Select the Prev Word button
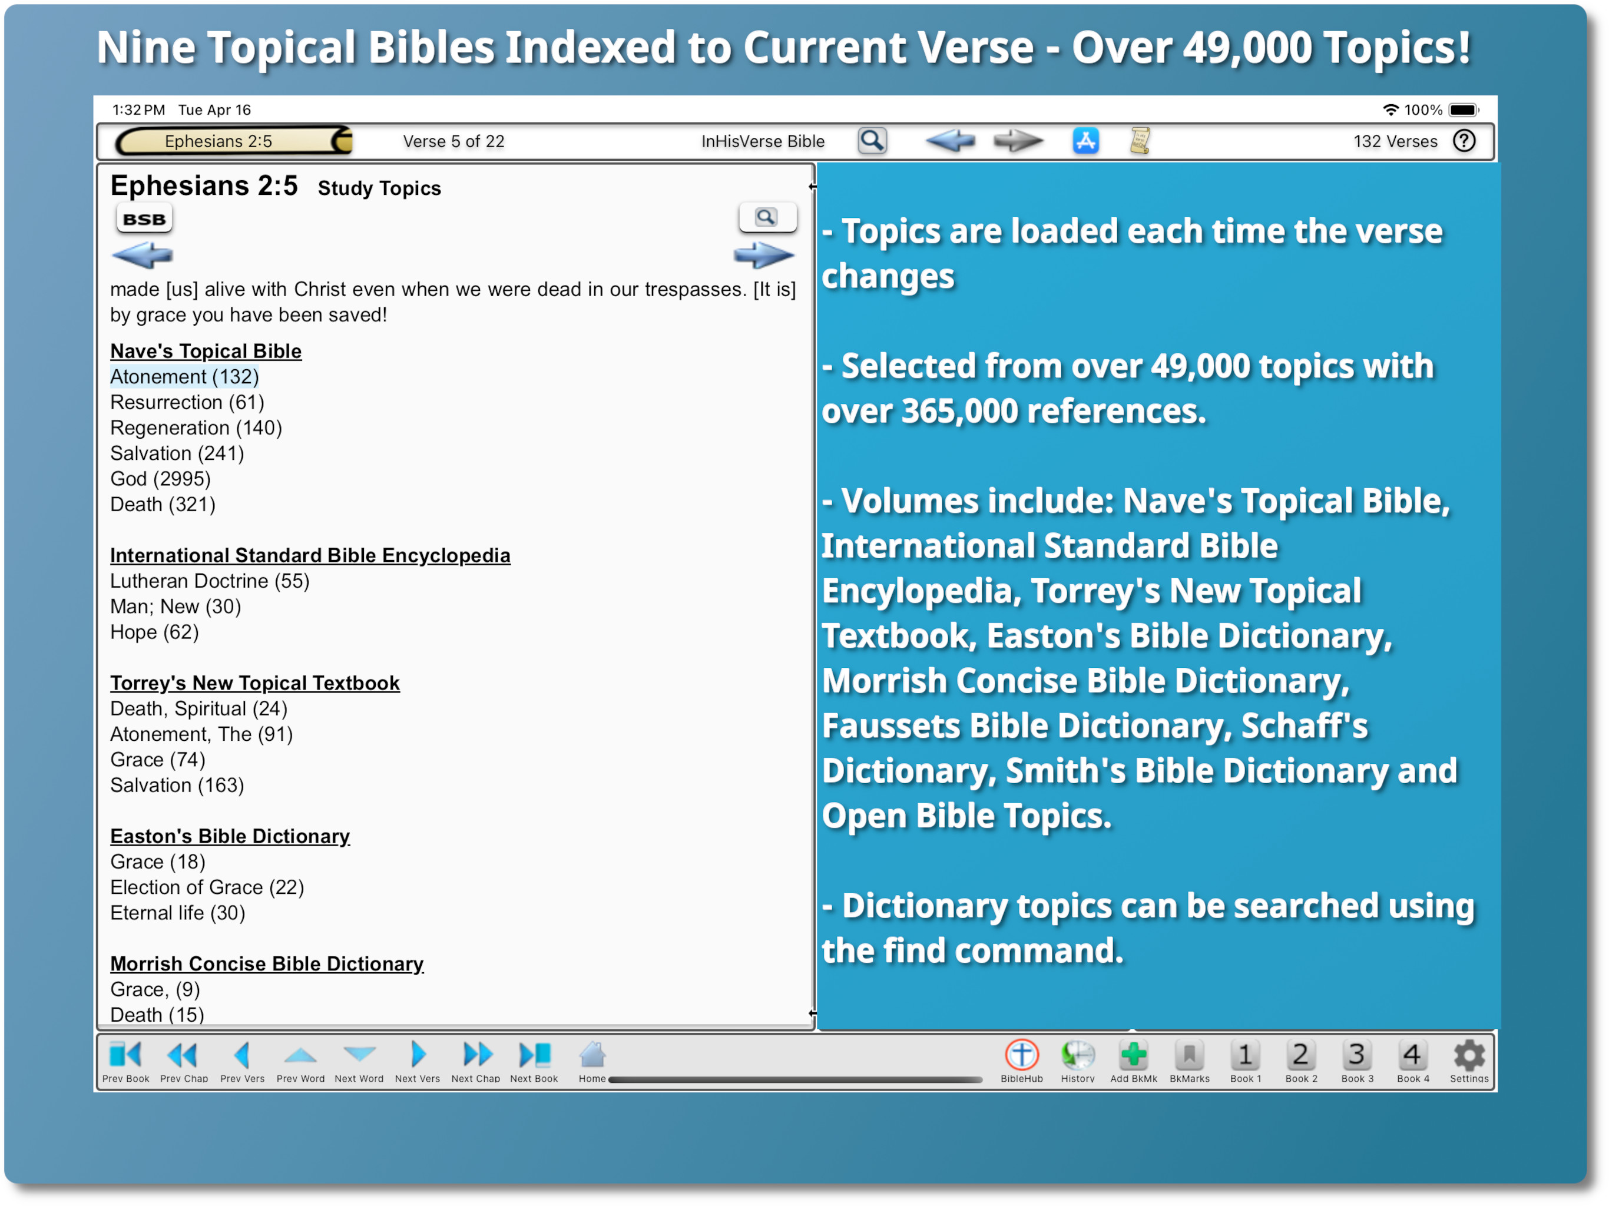 point(300,1062)
